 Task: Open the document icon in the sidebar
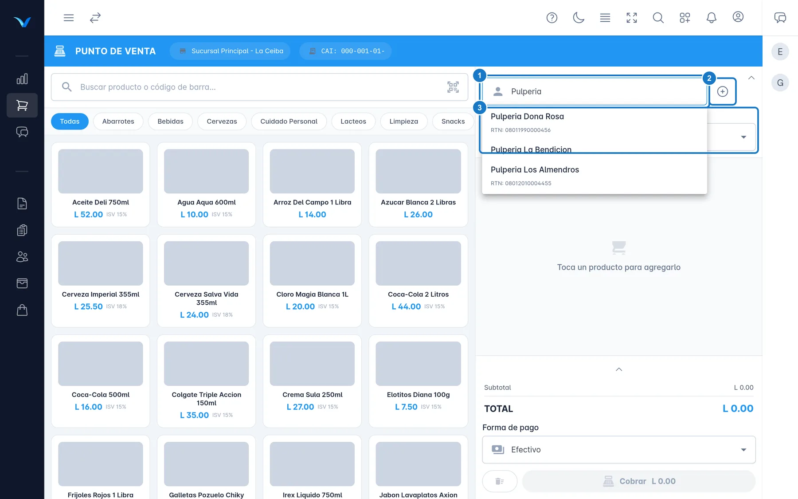[22, 204]
